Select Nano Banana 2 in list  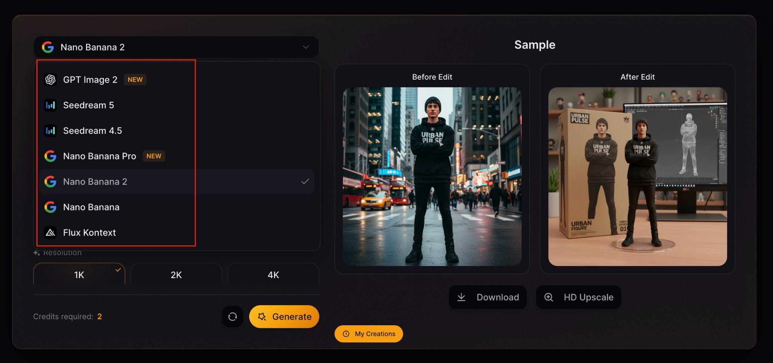point(176,181)
